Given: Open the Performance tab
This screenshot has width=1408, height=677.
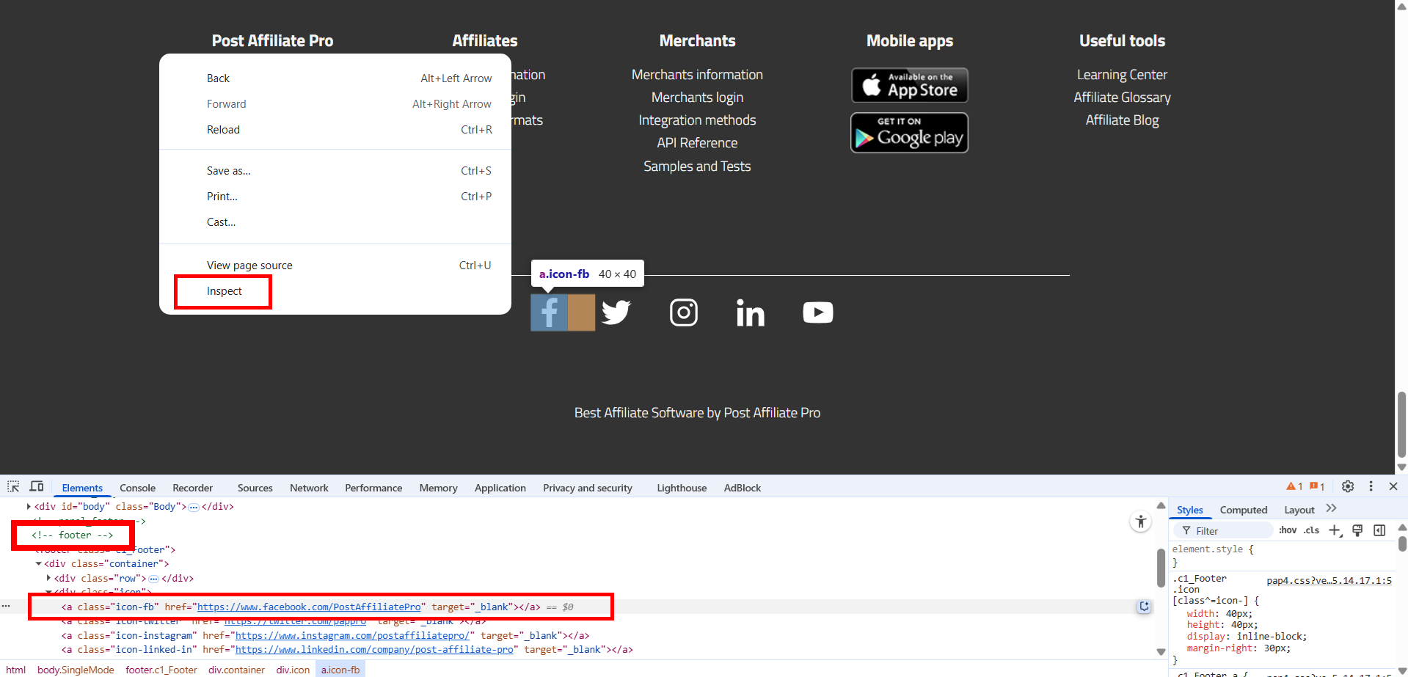Looking at the screenshot, I should click(373, 488).
